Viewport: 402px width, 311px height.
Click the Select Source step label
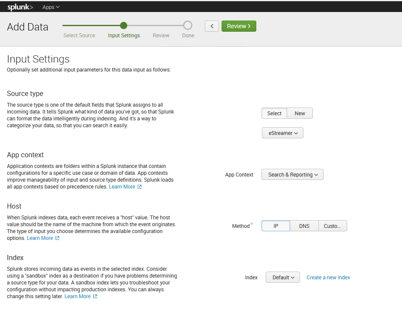click(79, 36)
